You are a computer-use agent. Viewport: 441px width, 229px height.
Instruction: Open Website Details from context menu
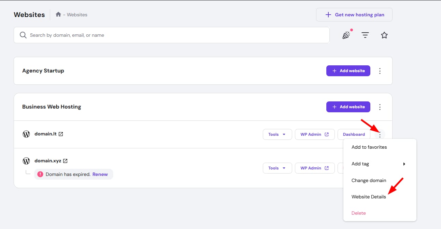click(x=369, y=197)
